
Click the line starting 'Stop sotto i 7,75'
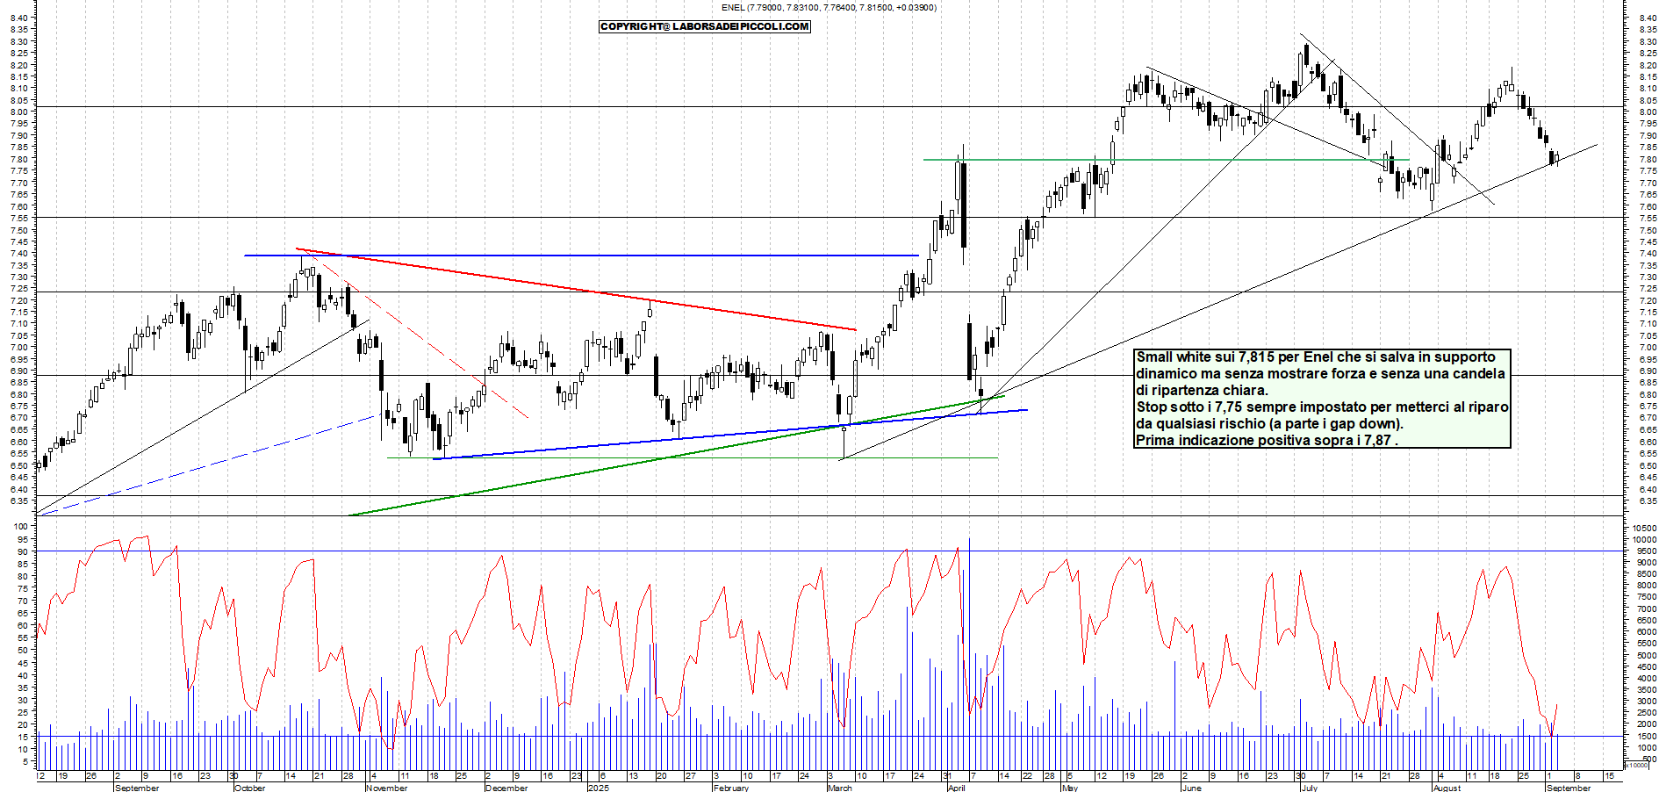[1323, 407]
